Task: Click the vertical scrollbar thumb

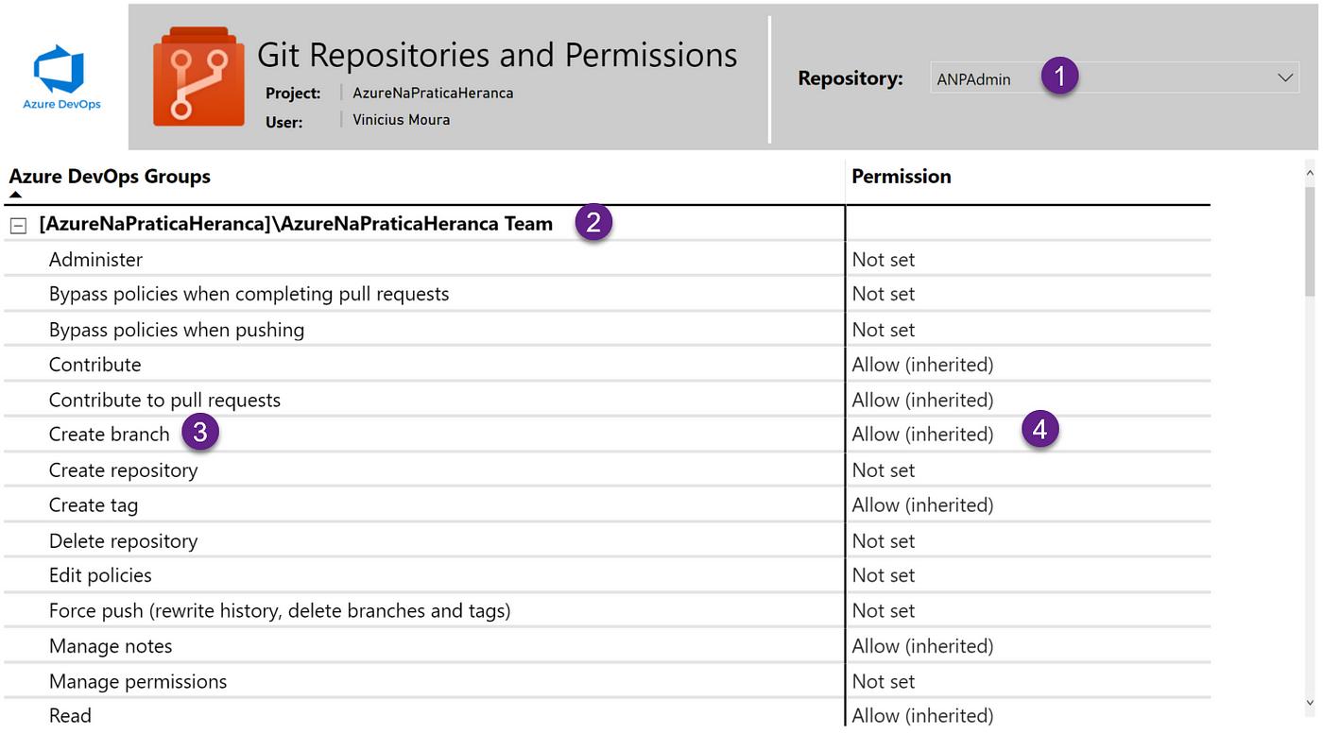Action: [1310, 241]
